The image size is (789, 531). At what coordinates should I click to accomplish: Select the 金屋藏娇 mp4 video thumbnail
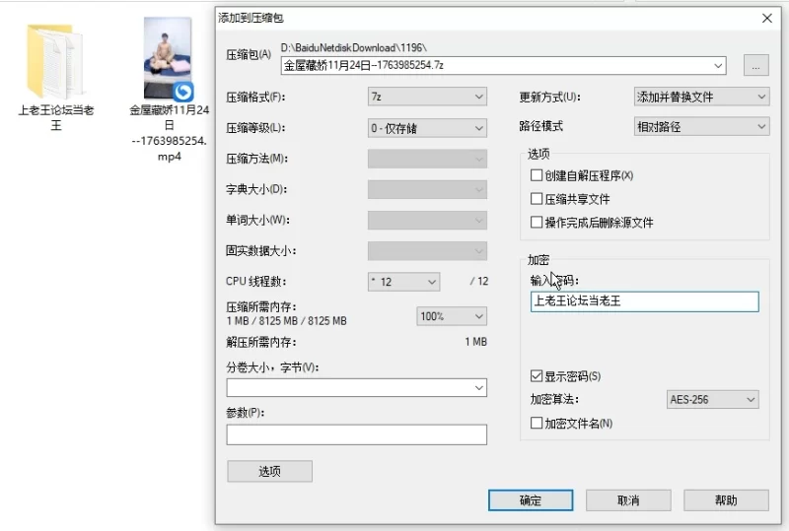point(168,58)
